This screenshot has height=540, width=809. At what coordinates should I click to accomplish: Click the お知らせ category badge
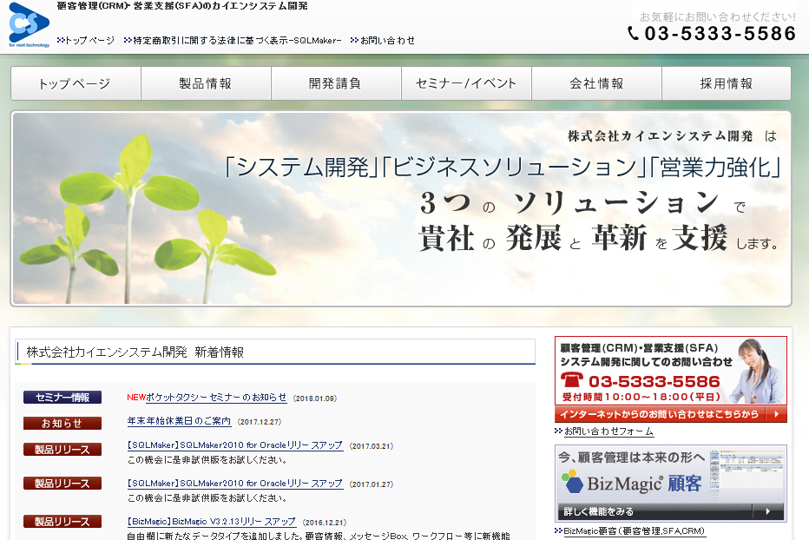[62, 424]
